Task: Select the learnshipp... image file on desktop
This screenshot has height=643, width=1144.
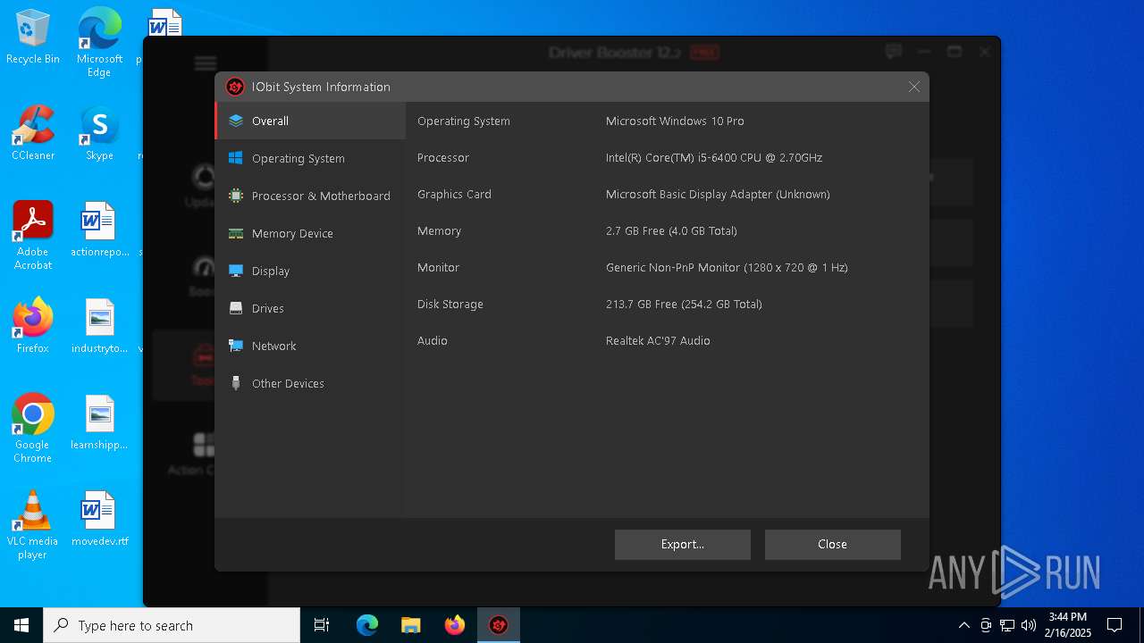Action: click(99, 422)
